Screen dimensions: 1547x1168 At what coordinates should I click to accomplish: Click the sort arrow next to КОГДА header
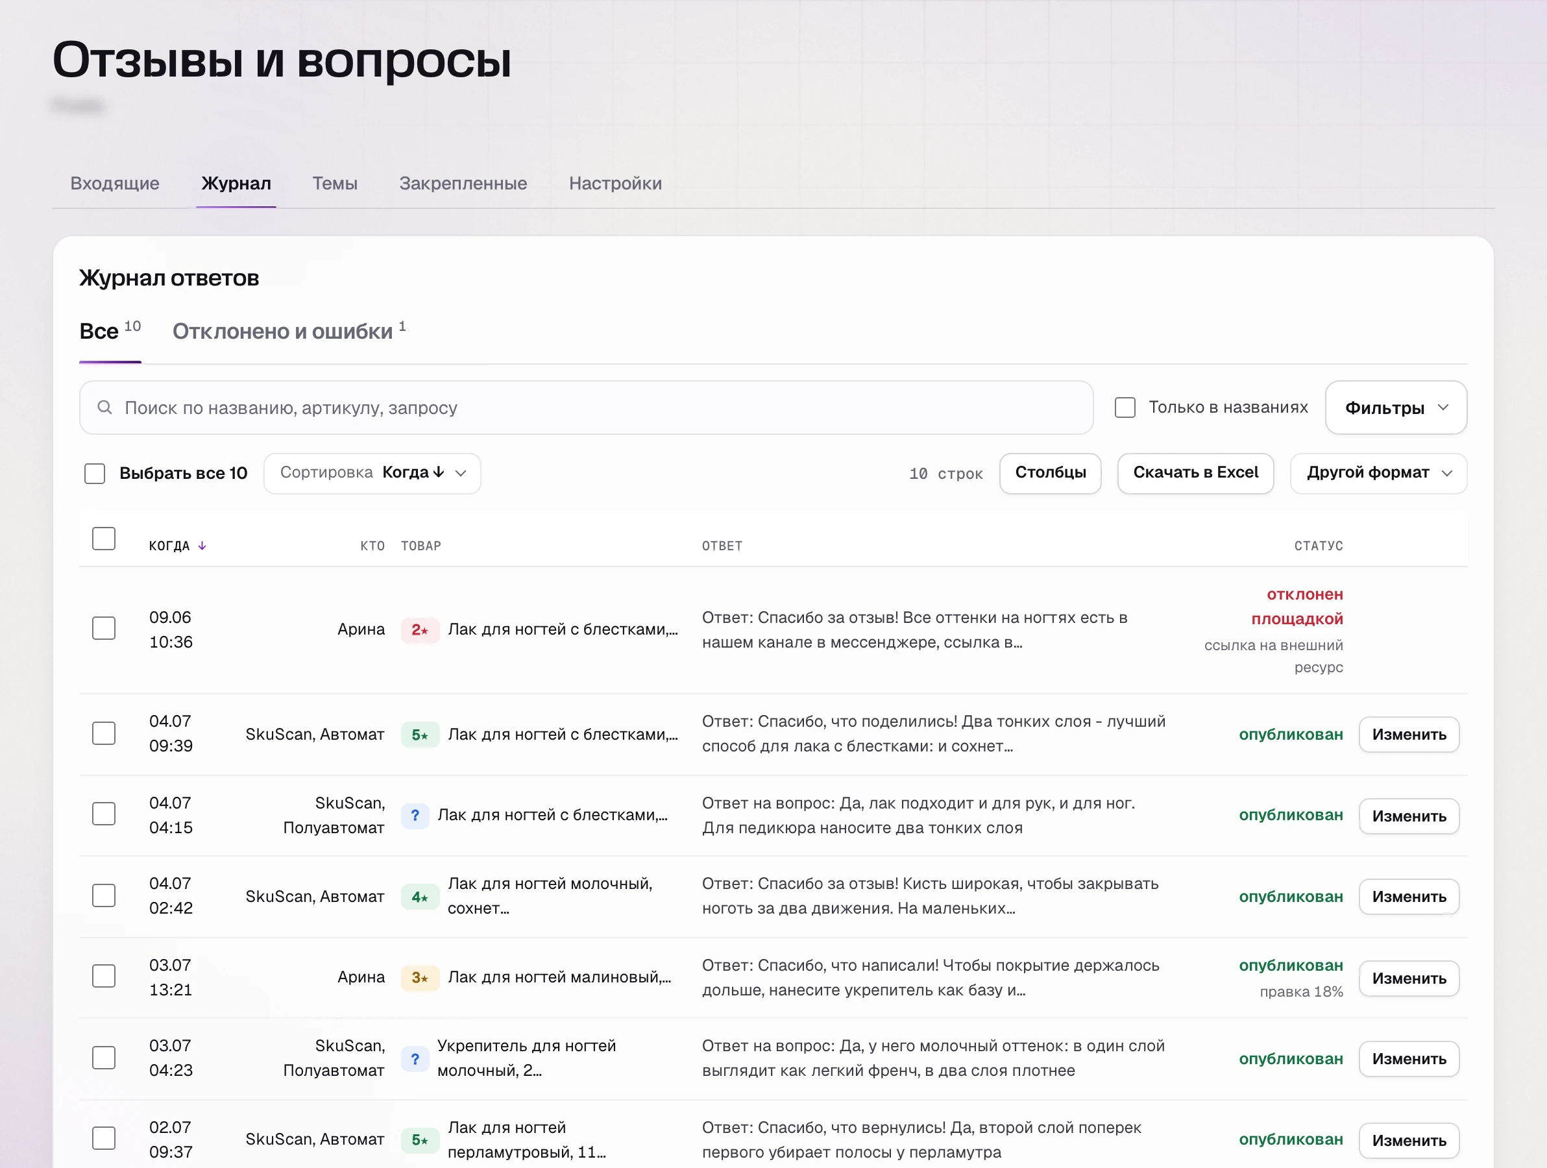(x=202, y=546)
